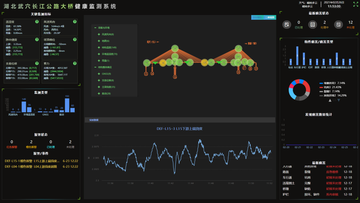360x203 pixels.
Task: Click the processed-defects icon next to count 0
Action: (286, 25)
